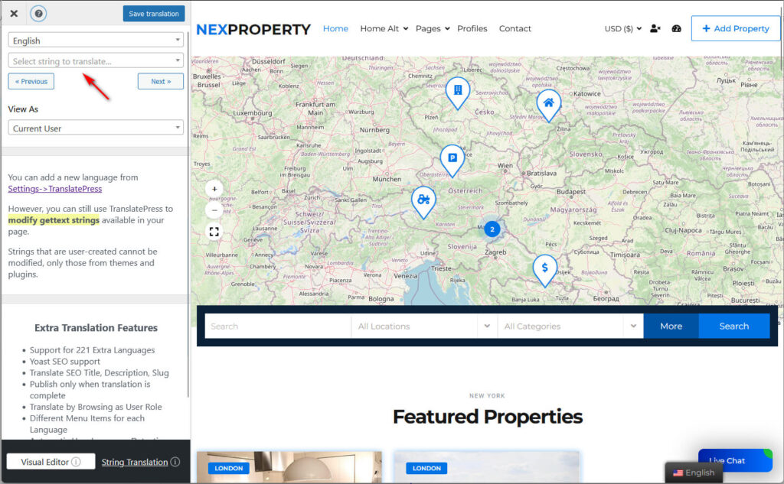
Task: Click 'Support for 221 Extra Languages' item
Action: point(92,350)
